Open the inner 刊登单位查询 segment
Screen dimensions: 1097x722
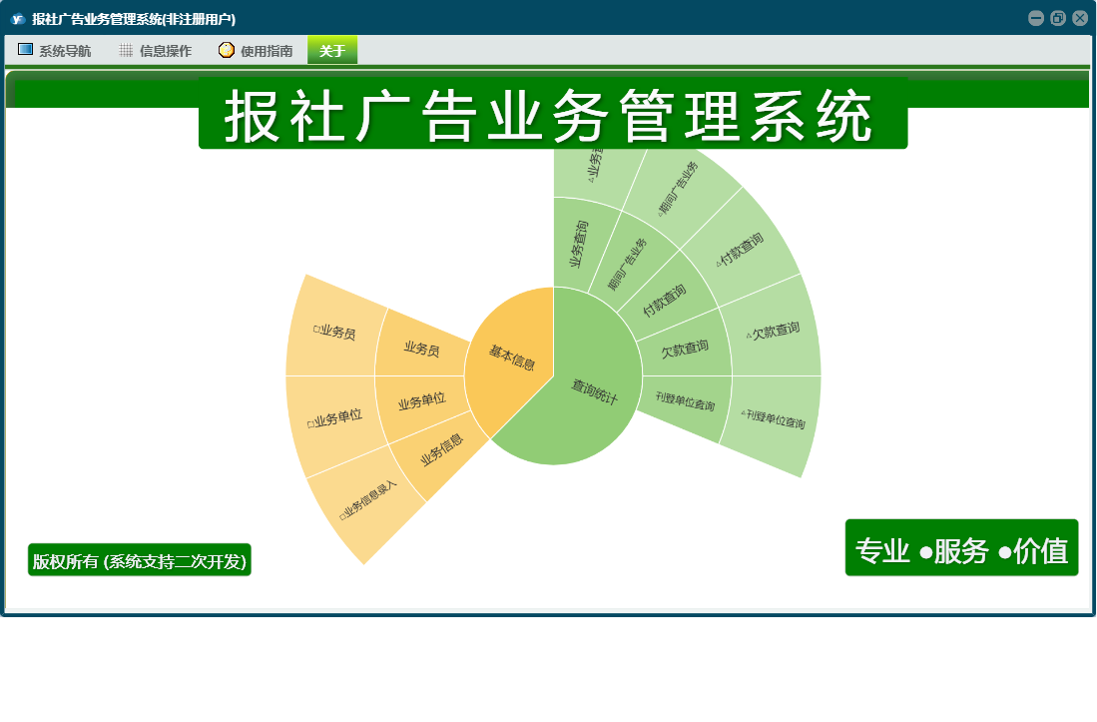point(686,403)
